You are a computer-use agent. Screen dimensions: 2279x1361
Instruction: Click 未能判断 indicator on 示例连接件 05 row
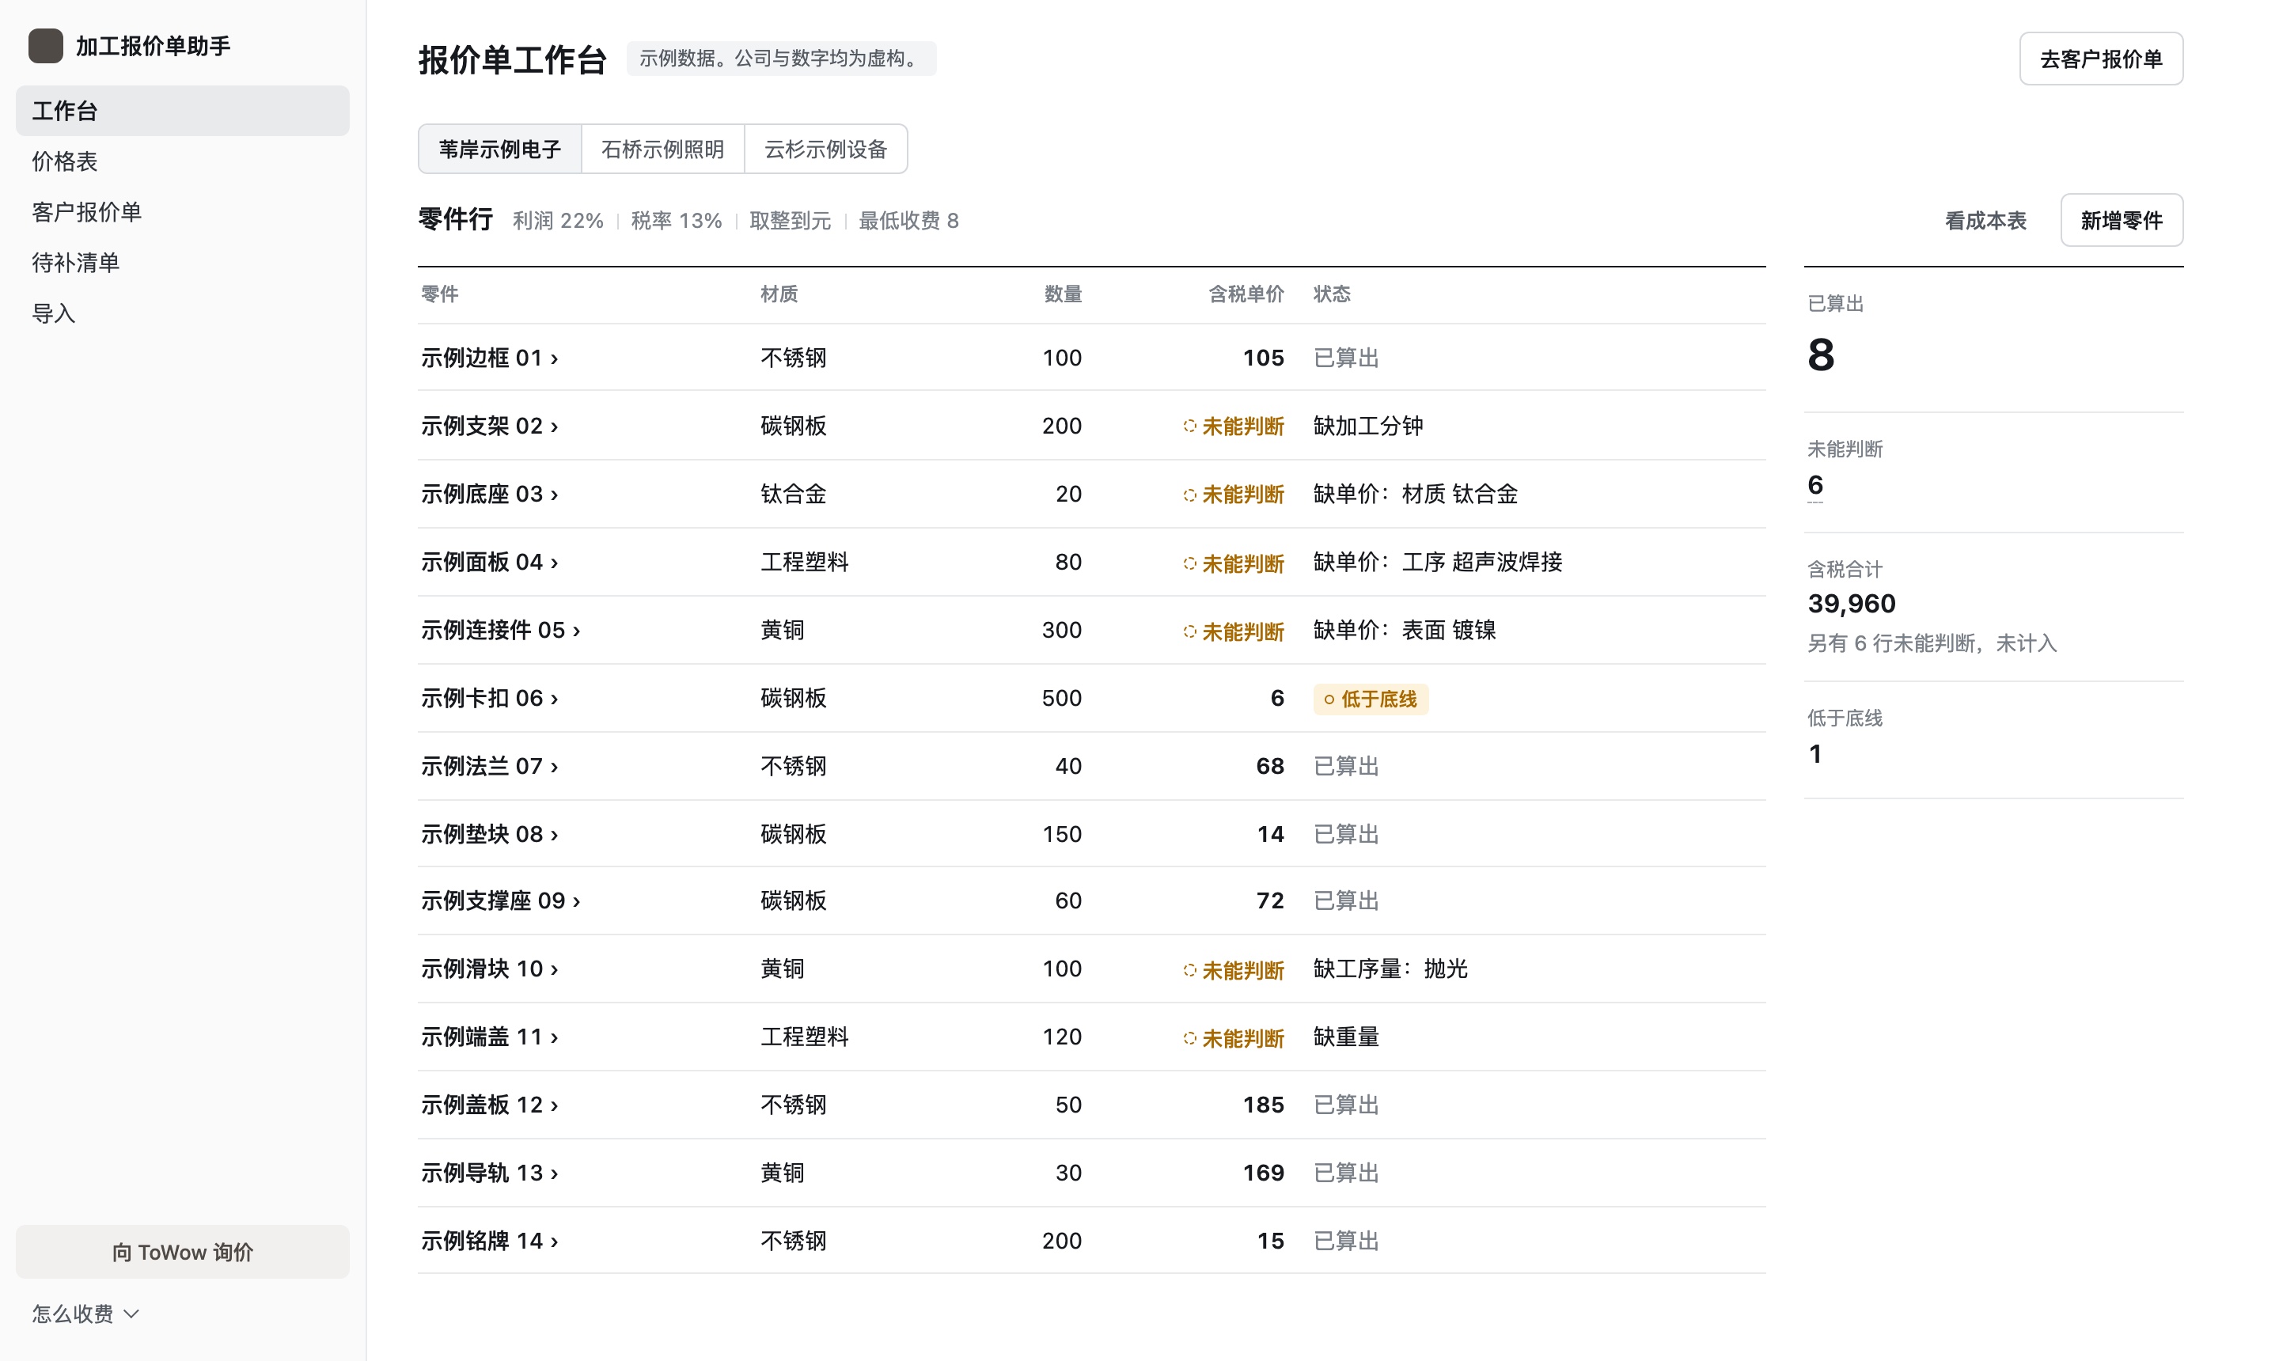(1234, 631)
